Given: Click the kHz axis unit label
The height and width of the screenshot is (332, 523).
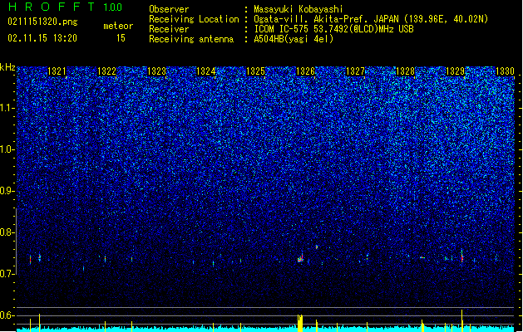Looking at the screenshot, I should click(x=7, y=67).
